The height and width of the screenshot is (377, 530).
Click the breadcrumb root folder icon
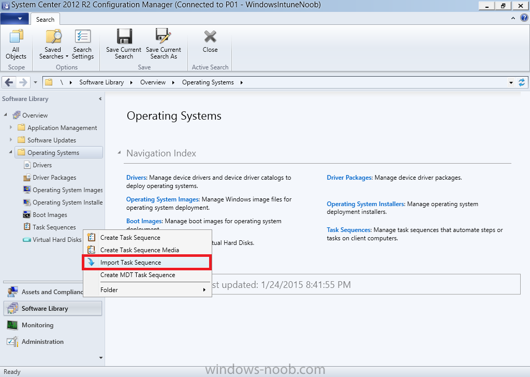pyautogui.click(x=49, y=82)
